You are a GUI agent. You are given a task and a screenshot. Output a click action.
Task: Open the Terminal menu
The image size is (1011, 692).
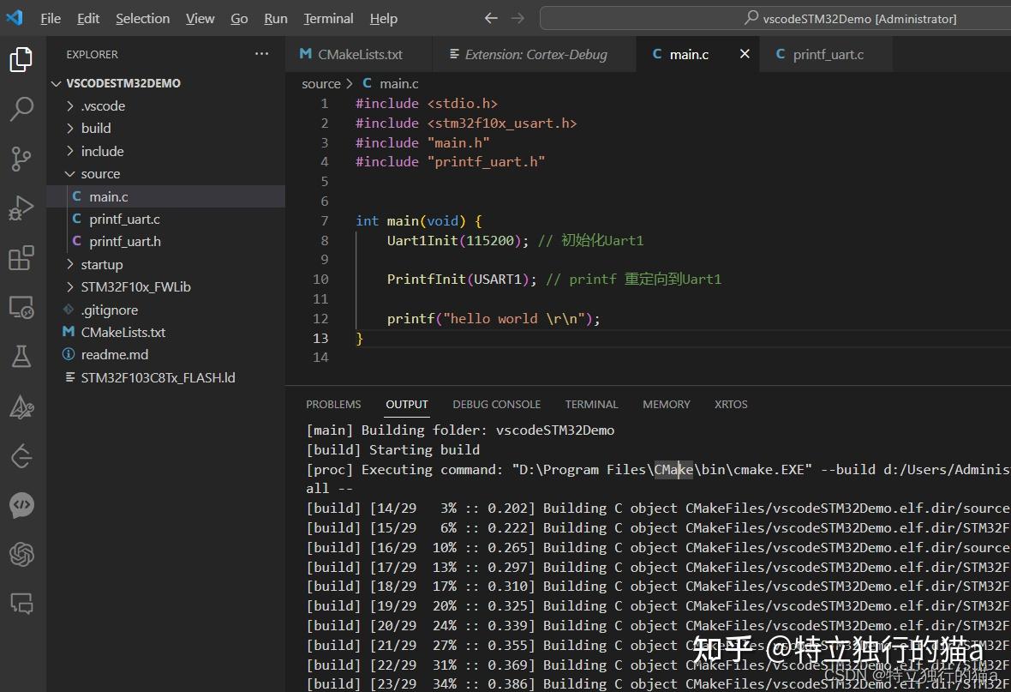click(x=328, y=18)
